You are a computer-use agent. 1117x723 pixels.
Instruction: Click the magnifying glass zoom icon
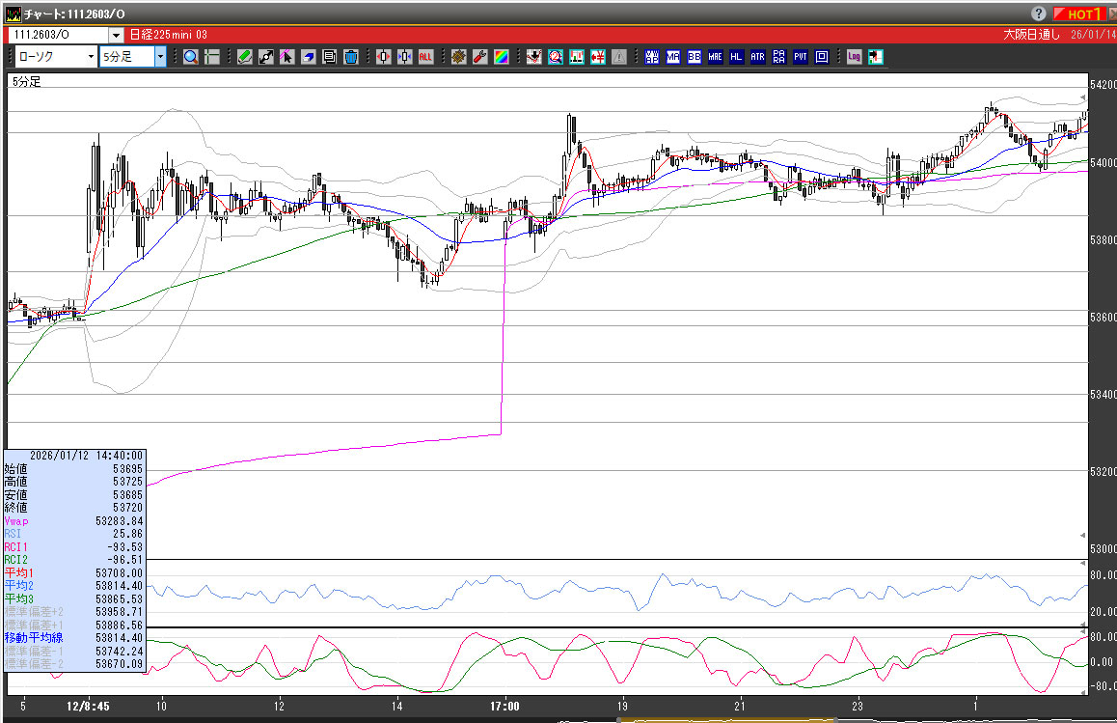click(190, 57)
